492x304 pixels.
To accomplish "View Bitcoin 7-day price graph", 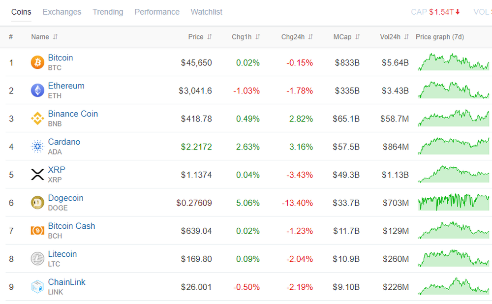I will point(454,62).
